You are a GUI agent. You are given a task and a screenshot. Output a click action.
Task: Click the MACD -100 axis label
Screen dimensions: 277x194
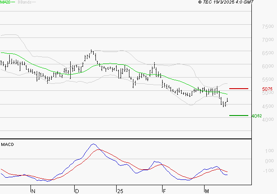pyautogui.click(x=268, y=171)
